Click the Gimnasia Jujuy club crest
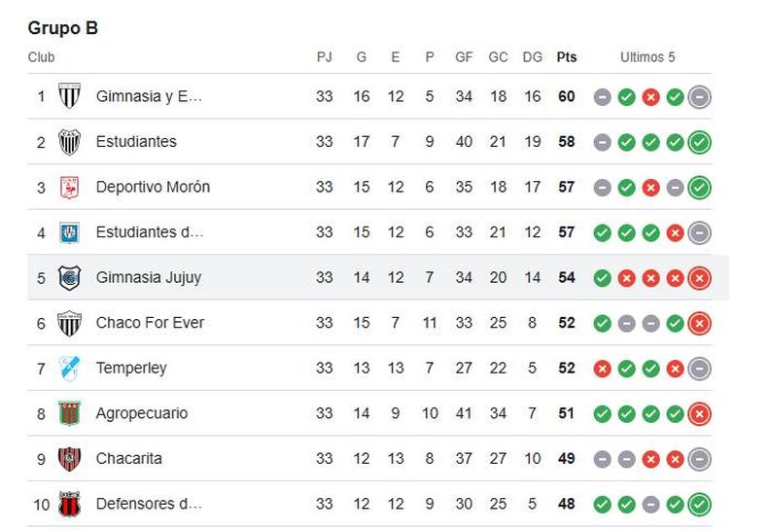This screenshot has width=768, height=530. coord(69,278)
